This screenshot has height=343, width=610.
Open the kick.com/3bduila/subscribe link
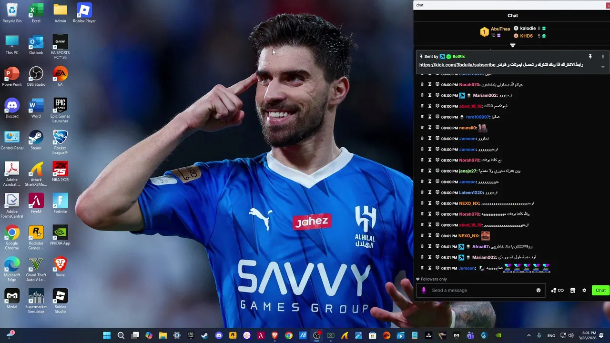click(457, 65)
